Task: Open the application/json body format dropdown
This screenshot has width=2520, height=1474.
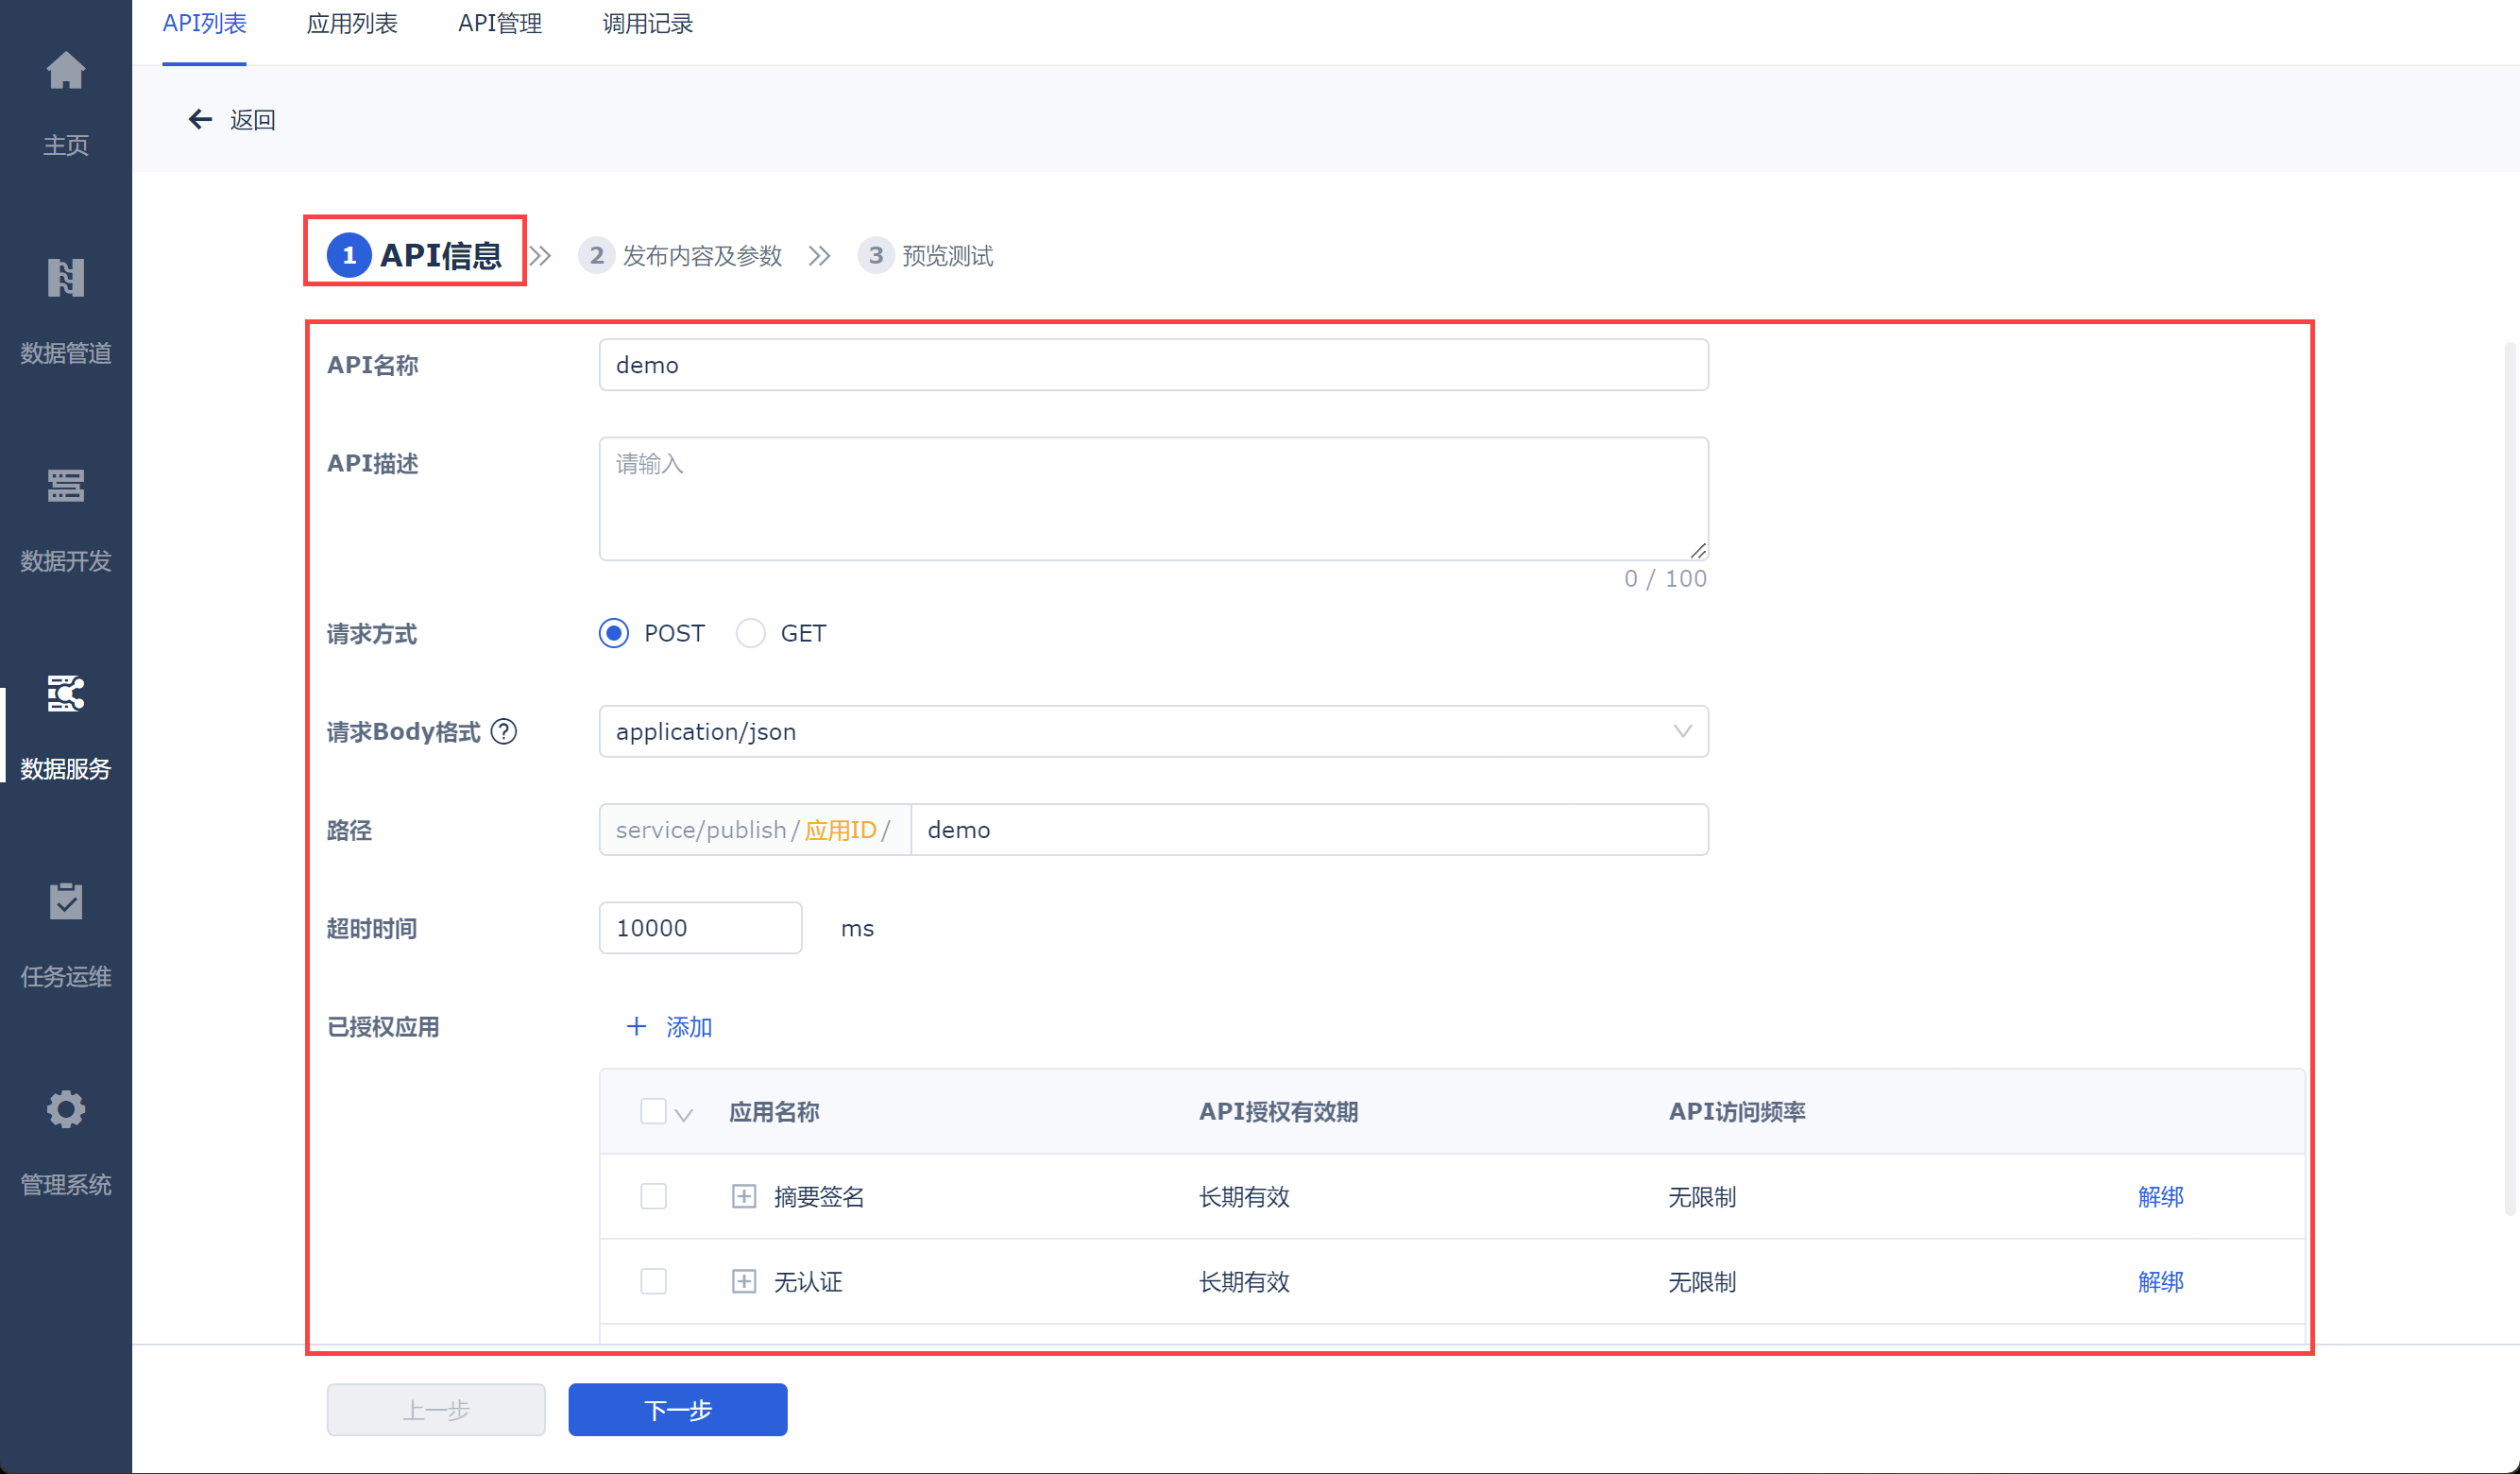Action: pos(1152,732)
